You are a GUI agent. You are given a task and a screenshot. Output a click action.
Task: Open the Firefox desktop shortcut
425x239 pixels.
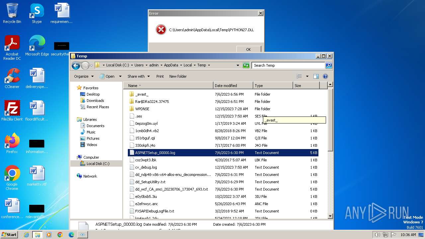pos(12,143)
